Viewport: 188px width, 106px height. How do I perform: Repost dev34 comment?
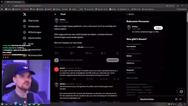[x=74, y=79]
